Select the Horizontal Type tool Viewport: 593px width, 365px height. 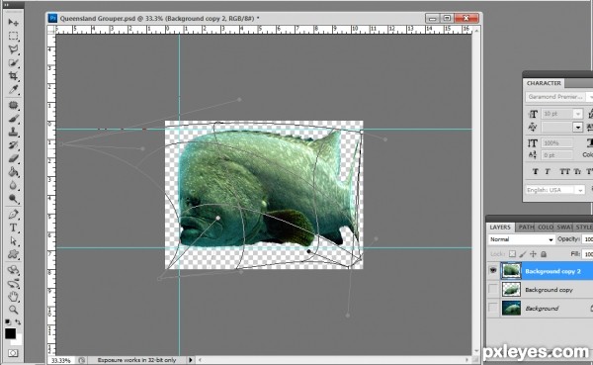click(13, 228)
